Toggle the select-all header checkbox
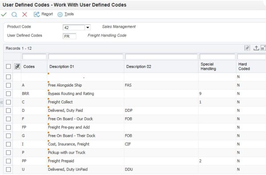Image resolution: width=266 pixels, height=175 pixels. [x=8, y=66]
